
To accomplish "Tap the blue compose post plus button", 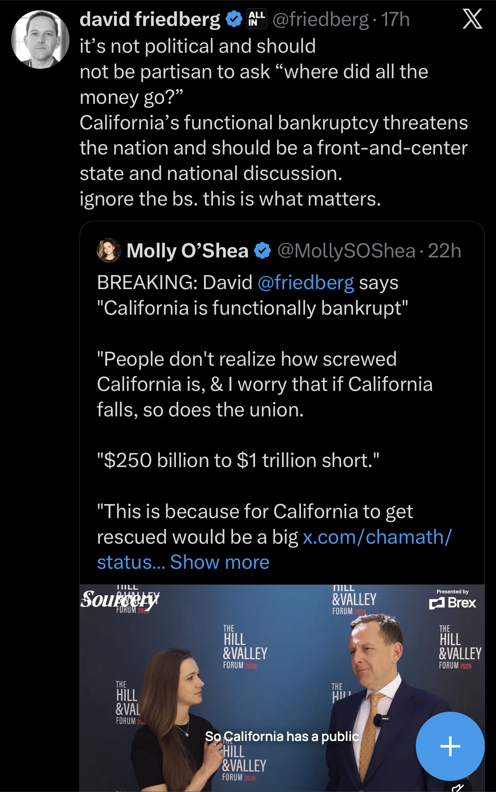I will tap(450, 746).
